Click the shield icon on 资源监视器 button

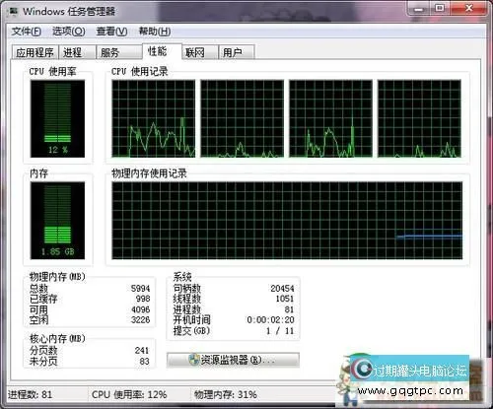tap(194, 360)
